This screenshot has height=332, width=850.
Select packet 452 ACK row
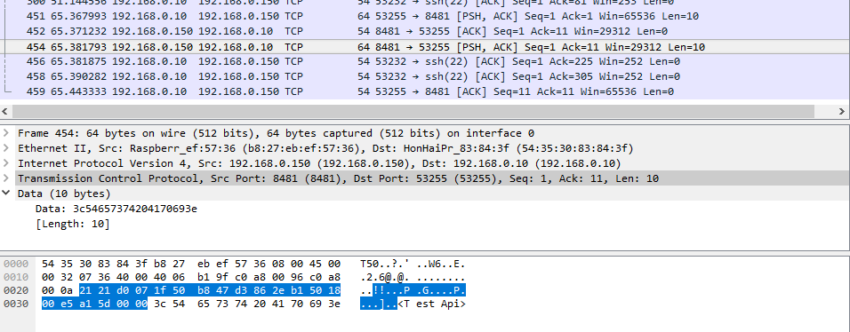tap(425, 31)
